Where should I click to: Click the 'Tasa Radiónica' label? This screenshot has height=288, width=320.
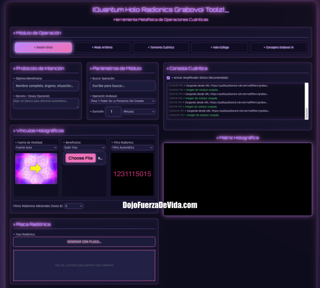[x=24, y=234]
